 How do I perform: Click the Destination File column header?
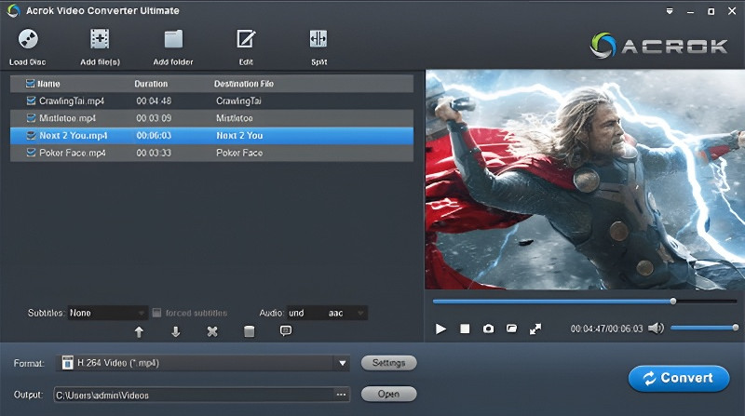coord(244,84)
